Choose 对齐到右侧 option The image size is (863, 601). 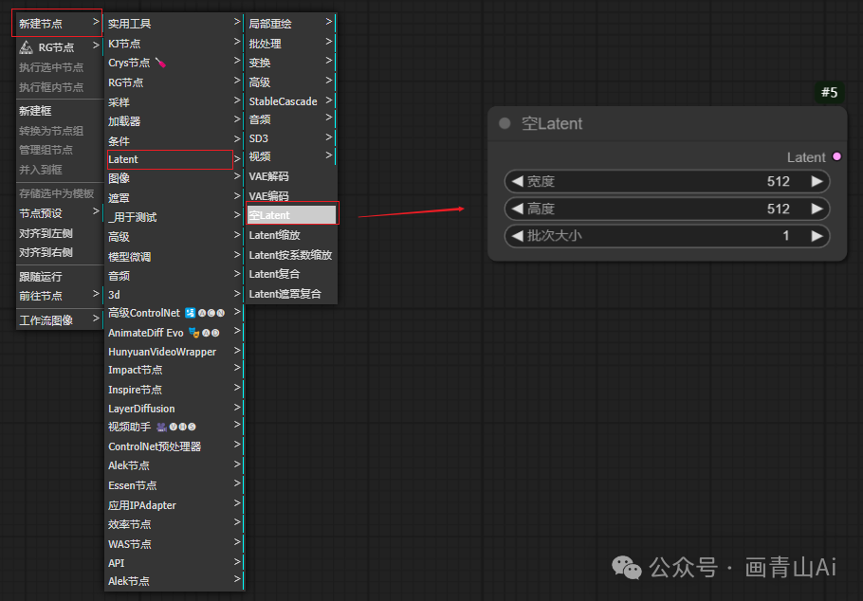(60, 252)
